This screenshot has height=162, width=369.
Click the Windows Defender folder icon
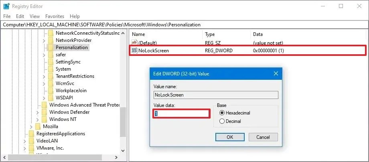coord(44,112)
